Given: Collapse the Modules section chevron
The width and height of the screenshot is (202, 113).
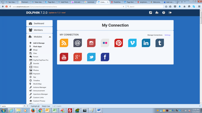Looking at the screenshot, I should coord(50,37).
